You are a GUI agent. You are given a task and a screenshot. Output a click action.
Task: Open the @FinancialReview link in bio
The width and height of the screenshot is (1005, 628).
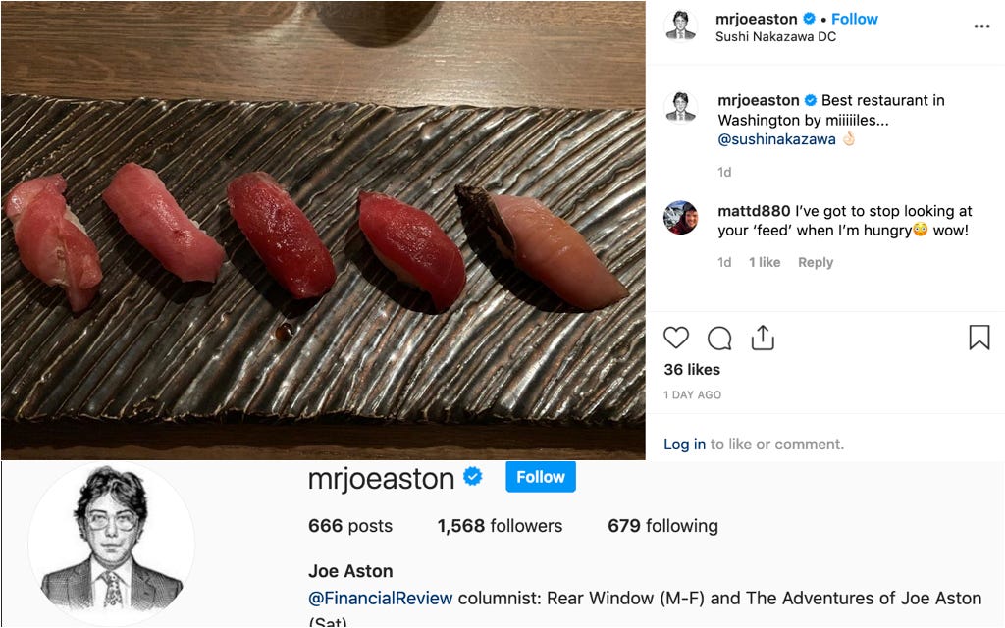tap(381, 598)
